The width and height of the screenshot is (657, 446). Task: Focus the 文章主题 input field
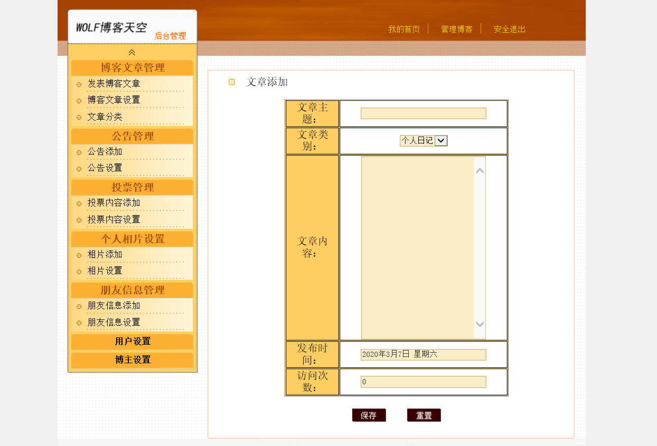pyautogui.click(x=424, y=113)
